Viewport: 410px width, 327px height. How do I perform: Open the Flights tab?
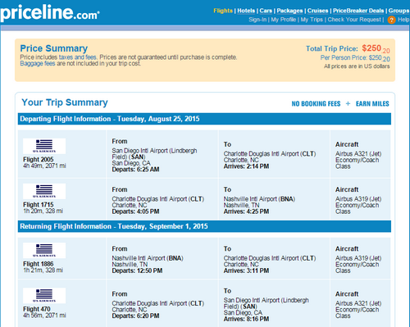point(223,11)
